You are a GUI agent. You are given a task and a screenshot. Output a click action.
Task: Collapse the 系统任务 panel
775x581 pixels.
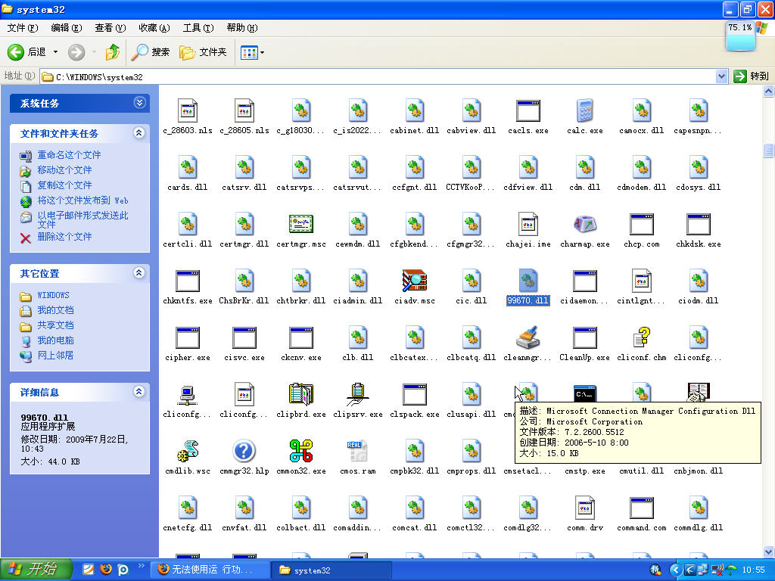tap(139, 103)
